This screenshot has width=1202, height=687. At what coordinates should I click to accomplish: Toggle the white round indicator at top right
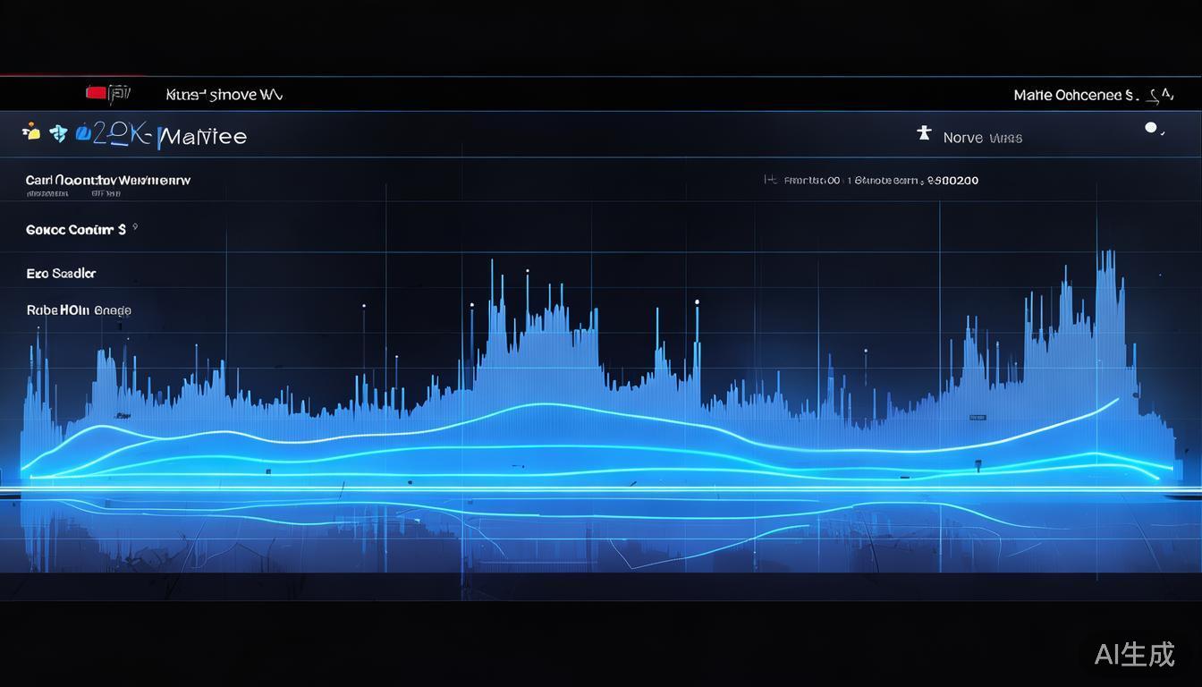[1151, 128]
